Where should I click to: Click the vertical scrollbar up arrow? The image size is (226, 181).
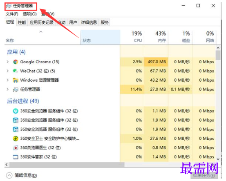[218, 48]
